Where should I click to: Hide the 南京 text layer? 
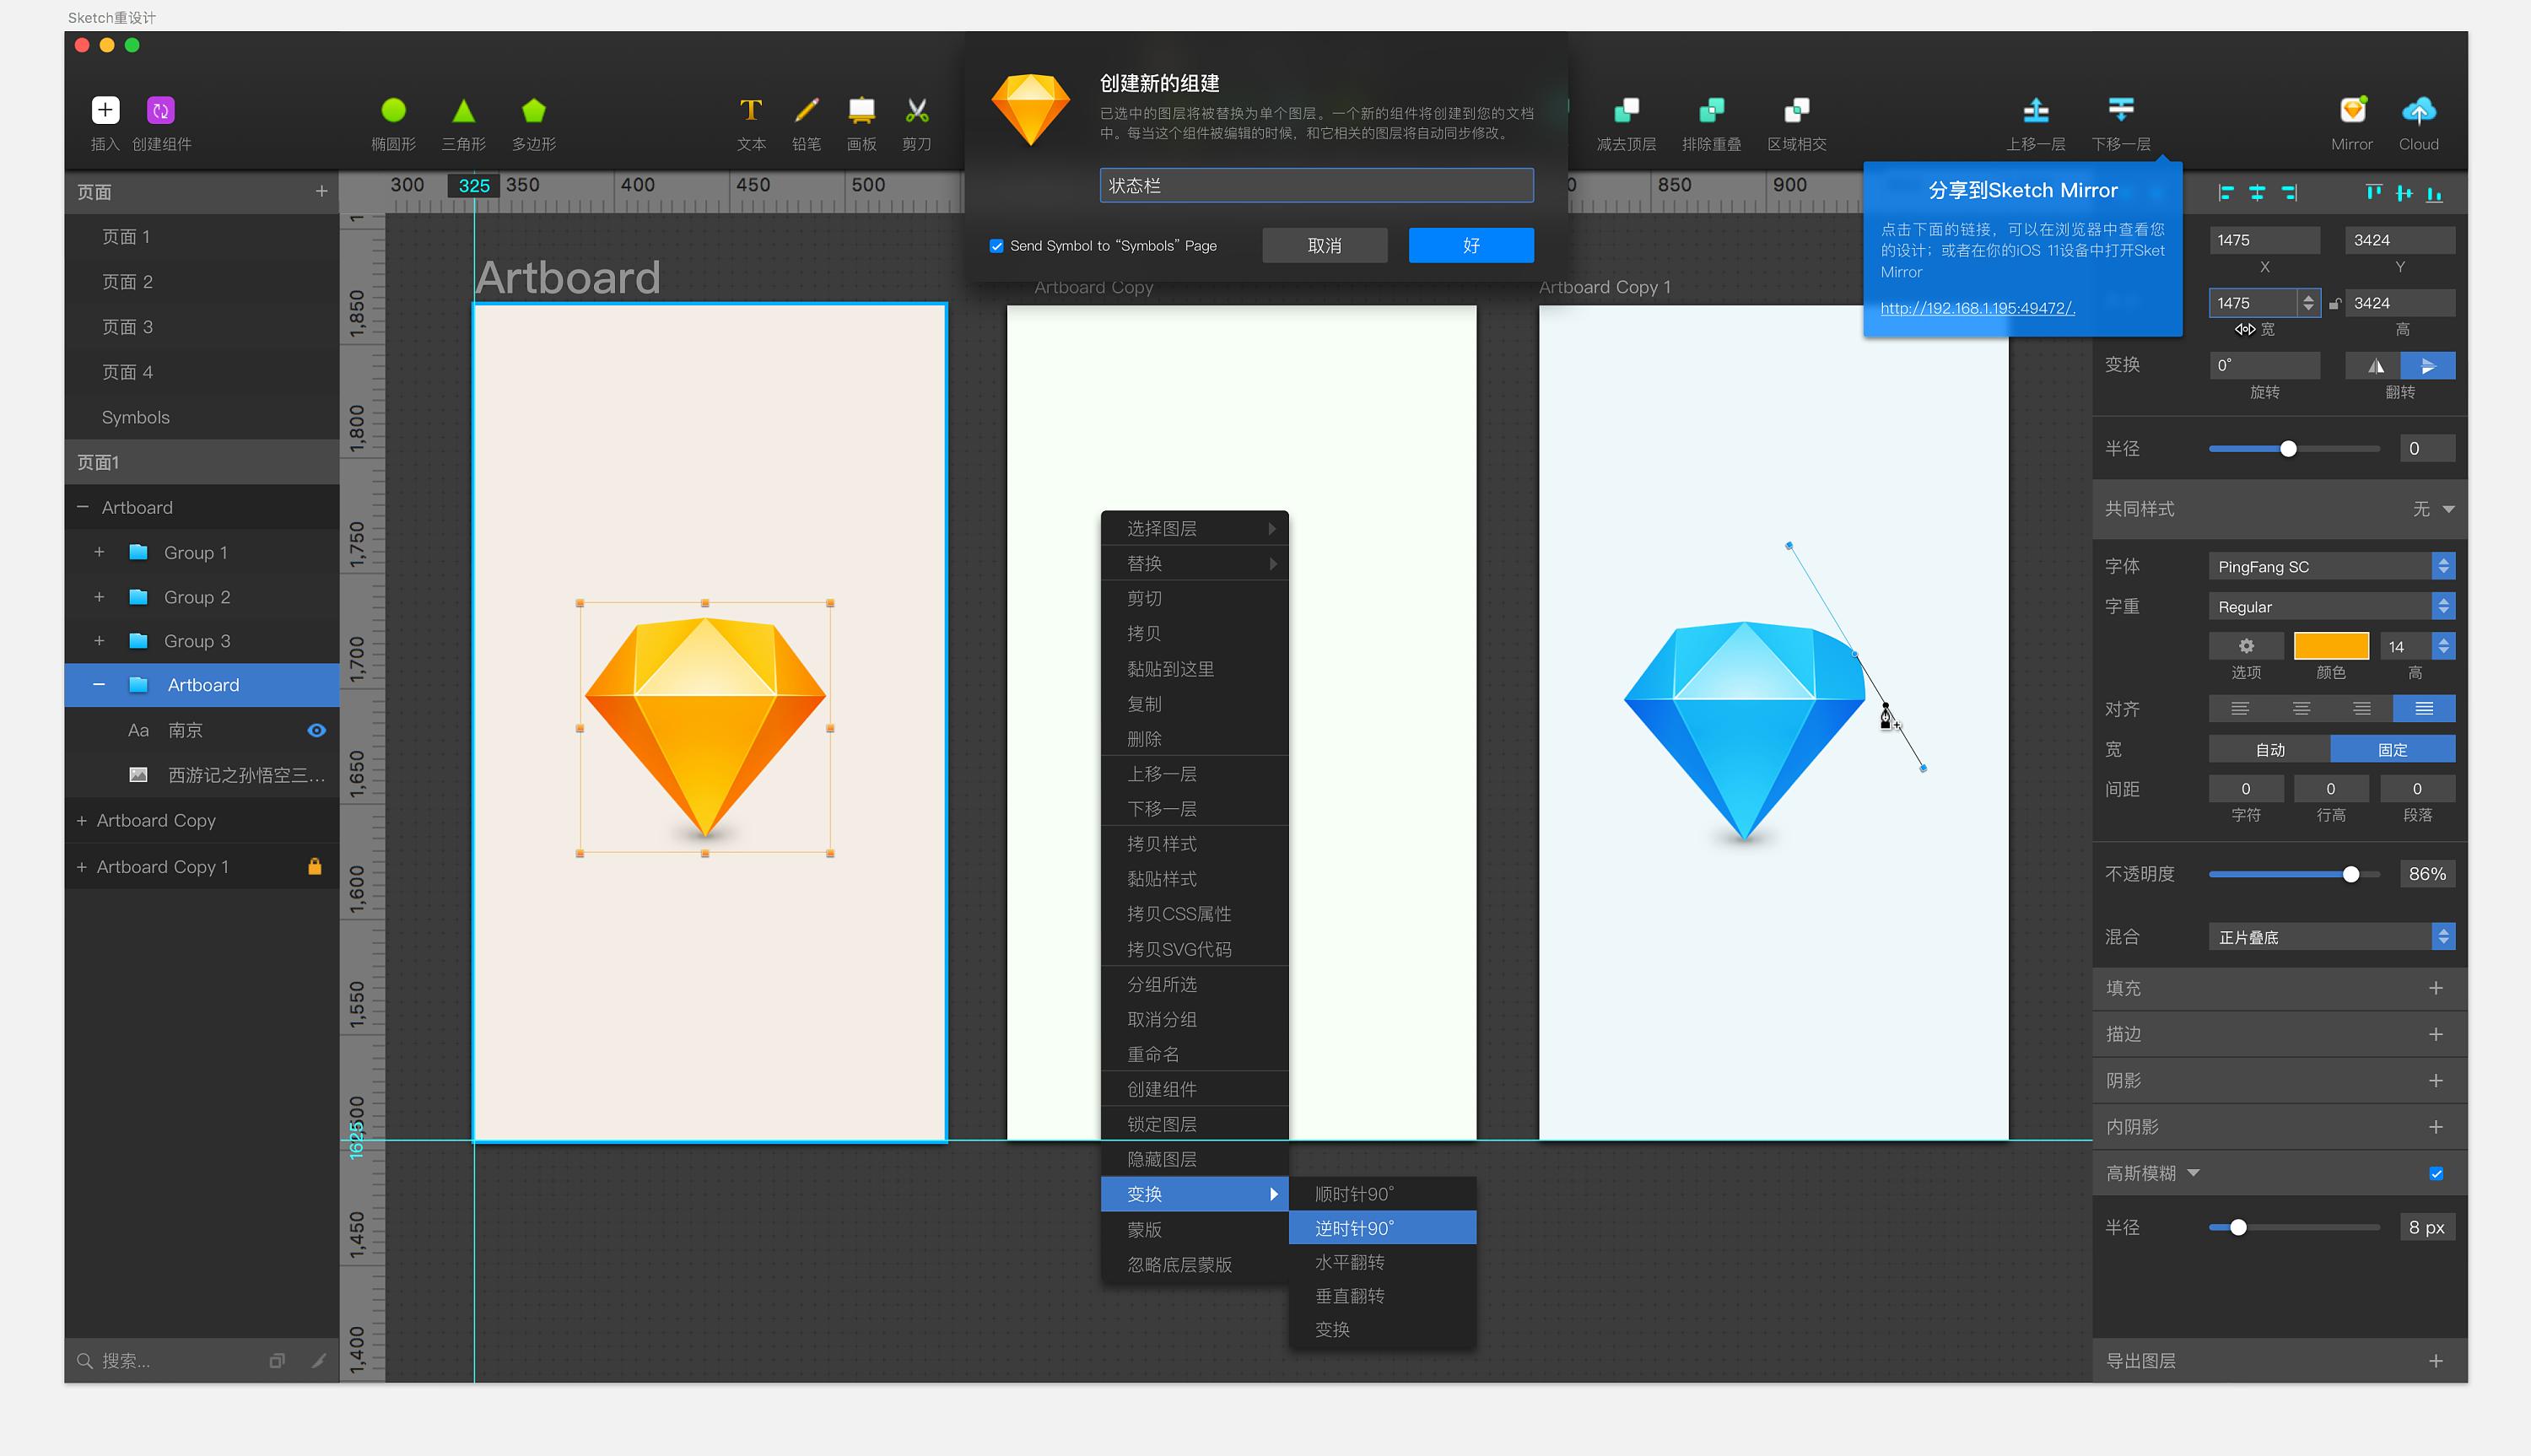point(316,730)
